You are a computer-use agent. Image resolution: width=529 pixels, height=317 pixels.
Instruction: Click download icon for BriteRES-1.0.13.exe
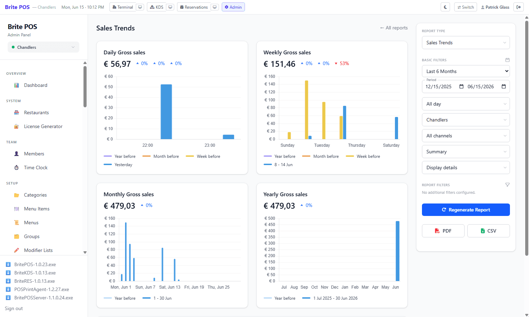8,281
